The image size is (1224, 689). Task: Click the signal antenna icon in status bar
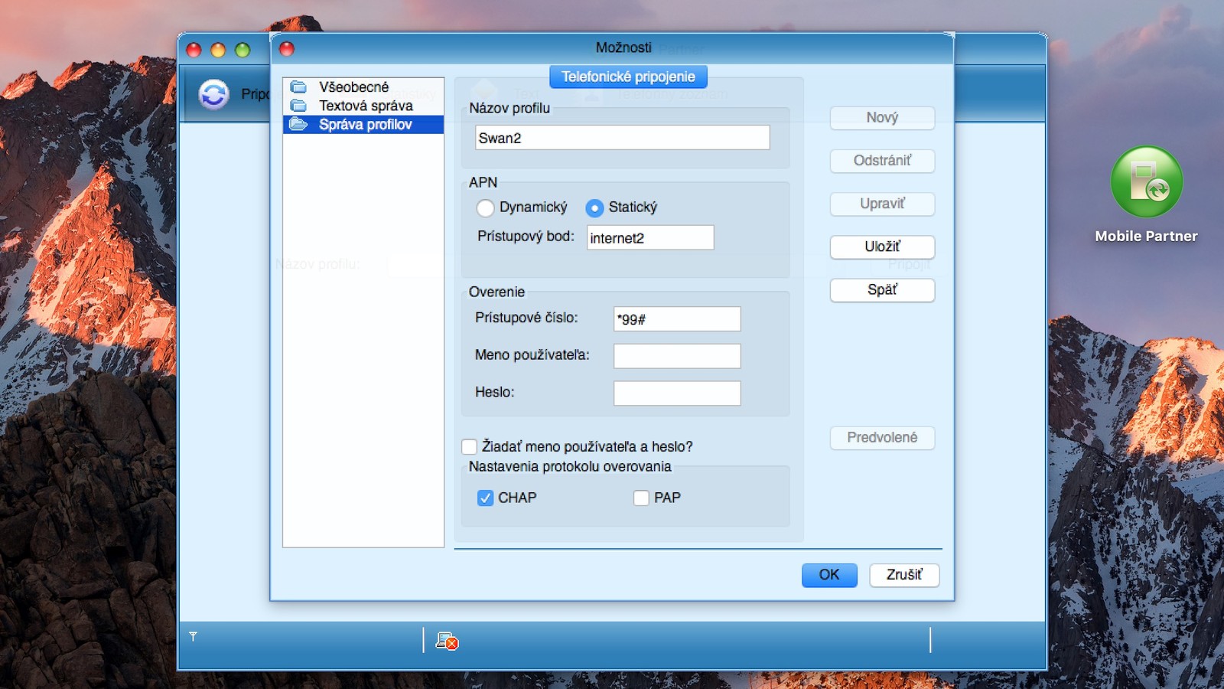coord(193,636)
